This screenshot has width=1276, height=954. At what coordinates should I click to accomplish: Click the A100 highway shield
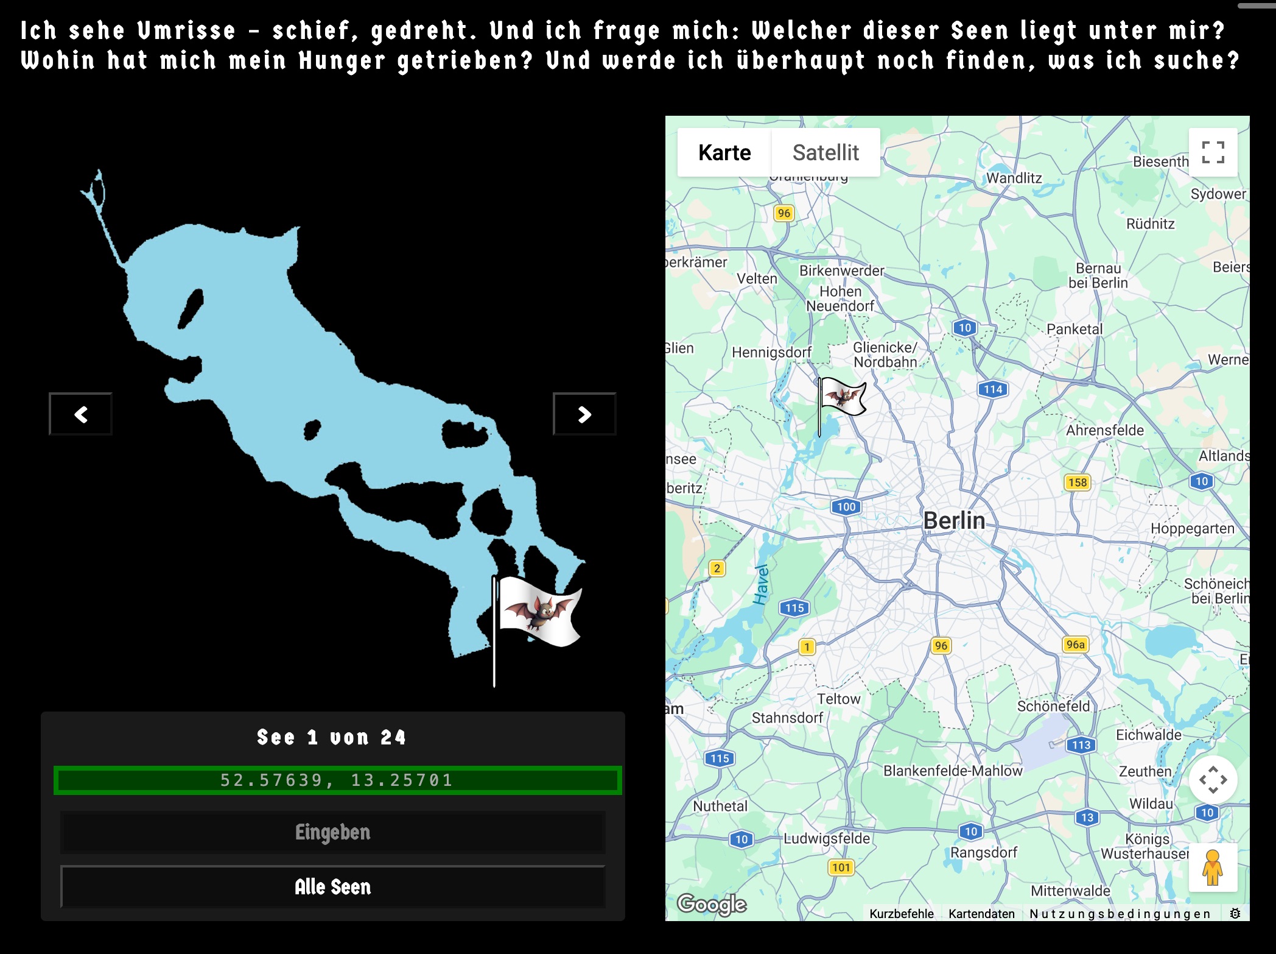tap(846, 507)
